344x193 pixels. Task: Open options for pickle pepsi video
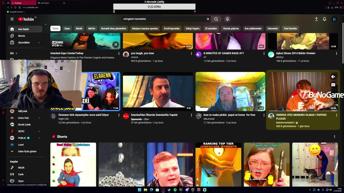point(264,115)
